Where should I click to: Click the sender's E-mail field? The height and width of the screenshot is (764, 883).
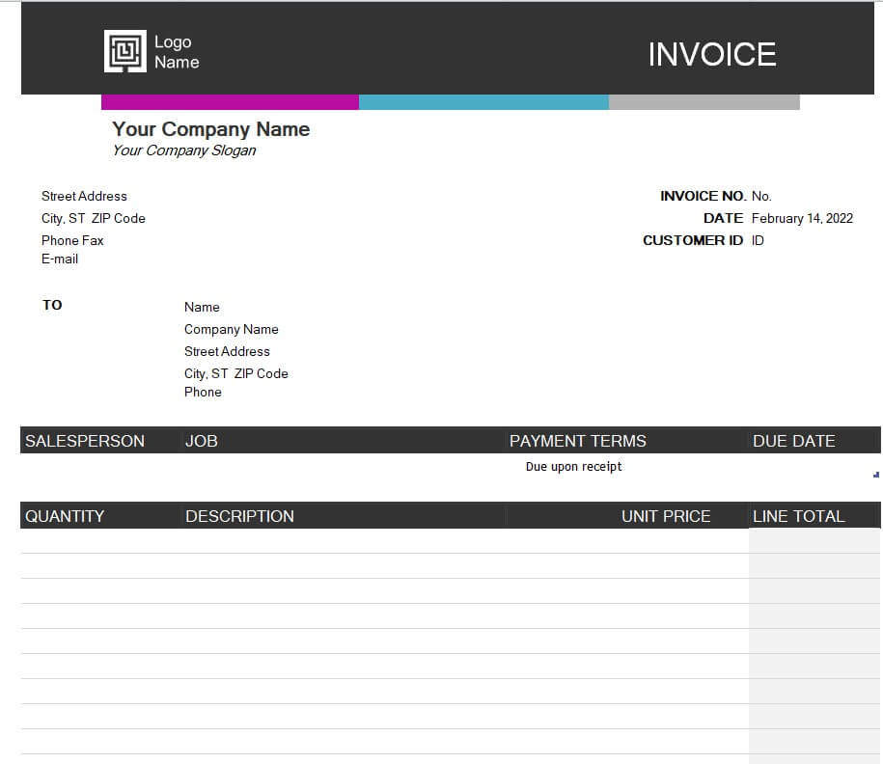pos(60,259)
